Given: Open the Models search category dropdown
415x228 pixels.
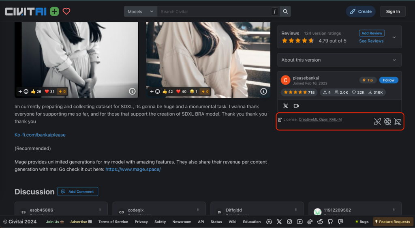Looking at the screenshot, I should pyautogui.click(x=140, y=12).
